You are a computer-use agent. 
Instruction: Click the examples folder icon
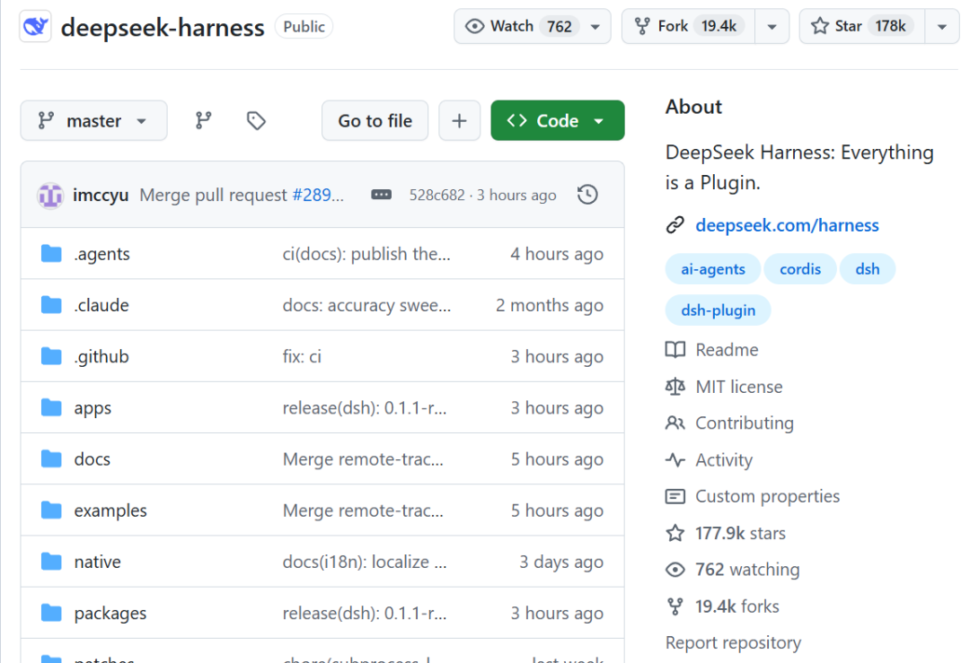coord(51,510)
